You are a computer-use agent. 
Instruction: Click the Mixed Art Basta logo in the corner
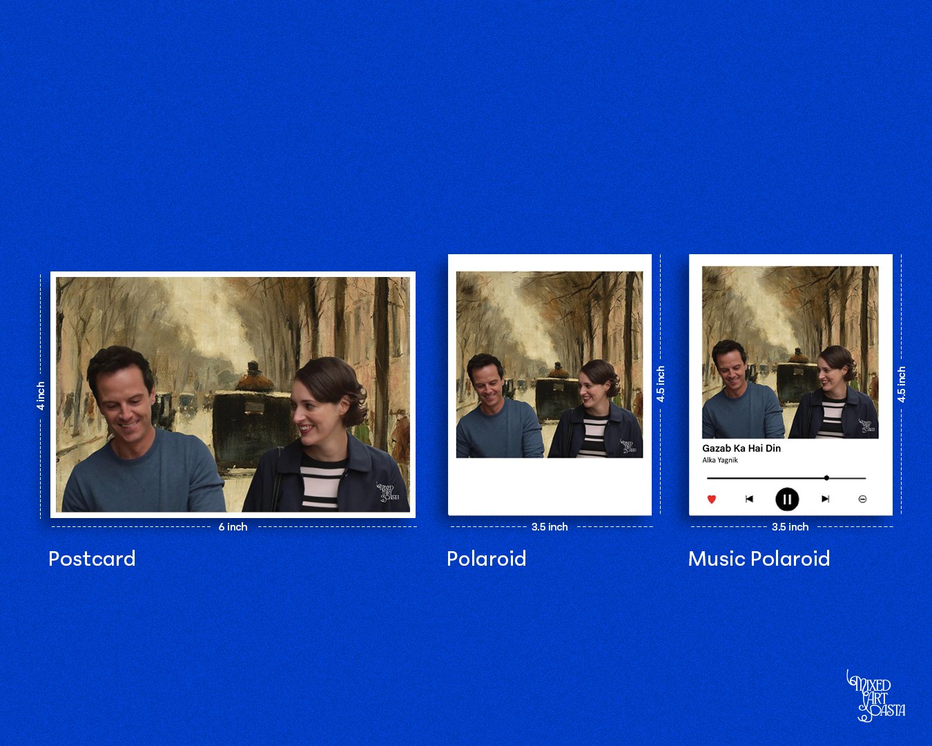click(875, 696)
